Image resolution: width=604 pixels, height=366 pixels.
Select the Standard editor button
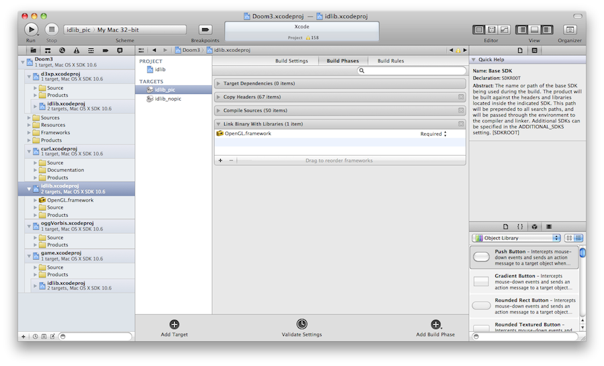pos(479,30)
